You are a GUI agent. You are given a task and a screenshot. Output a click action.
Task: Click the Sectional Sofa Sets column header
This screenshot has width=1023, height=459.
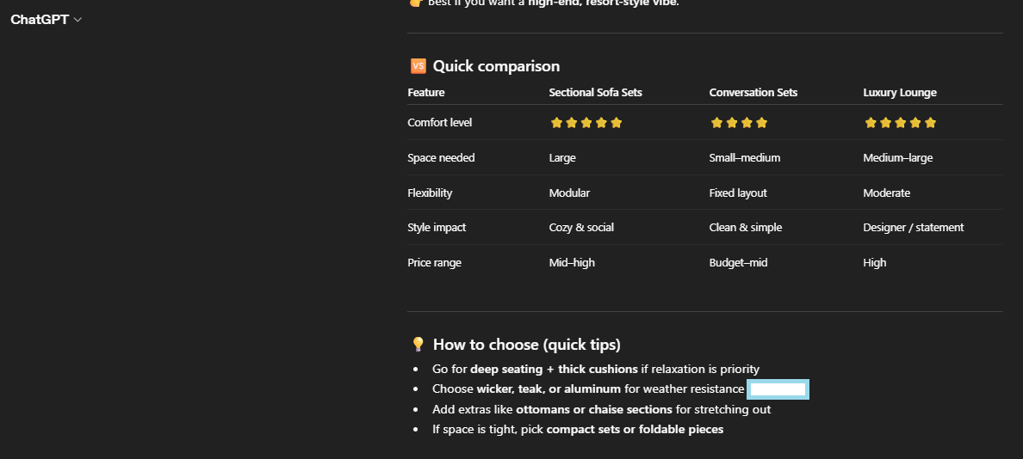coord(595,93)
